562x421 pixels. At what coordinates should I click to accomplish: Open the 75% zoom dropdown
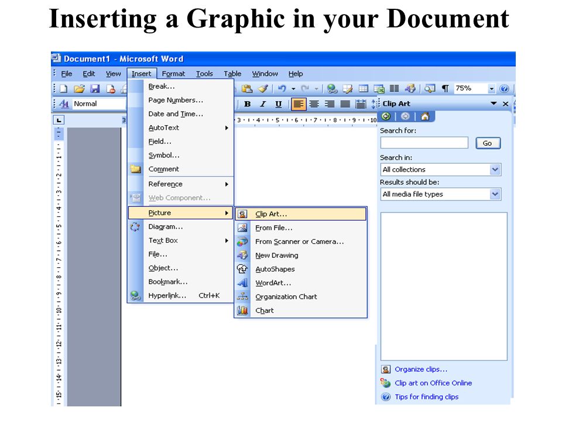click(x=492, y=88)
